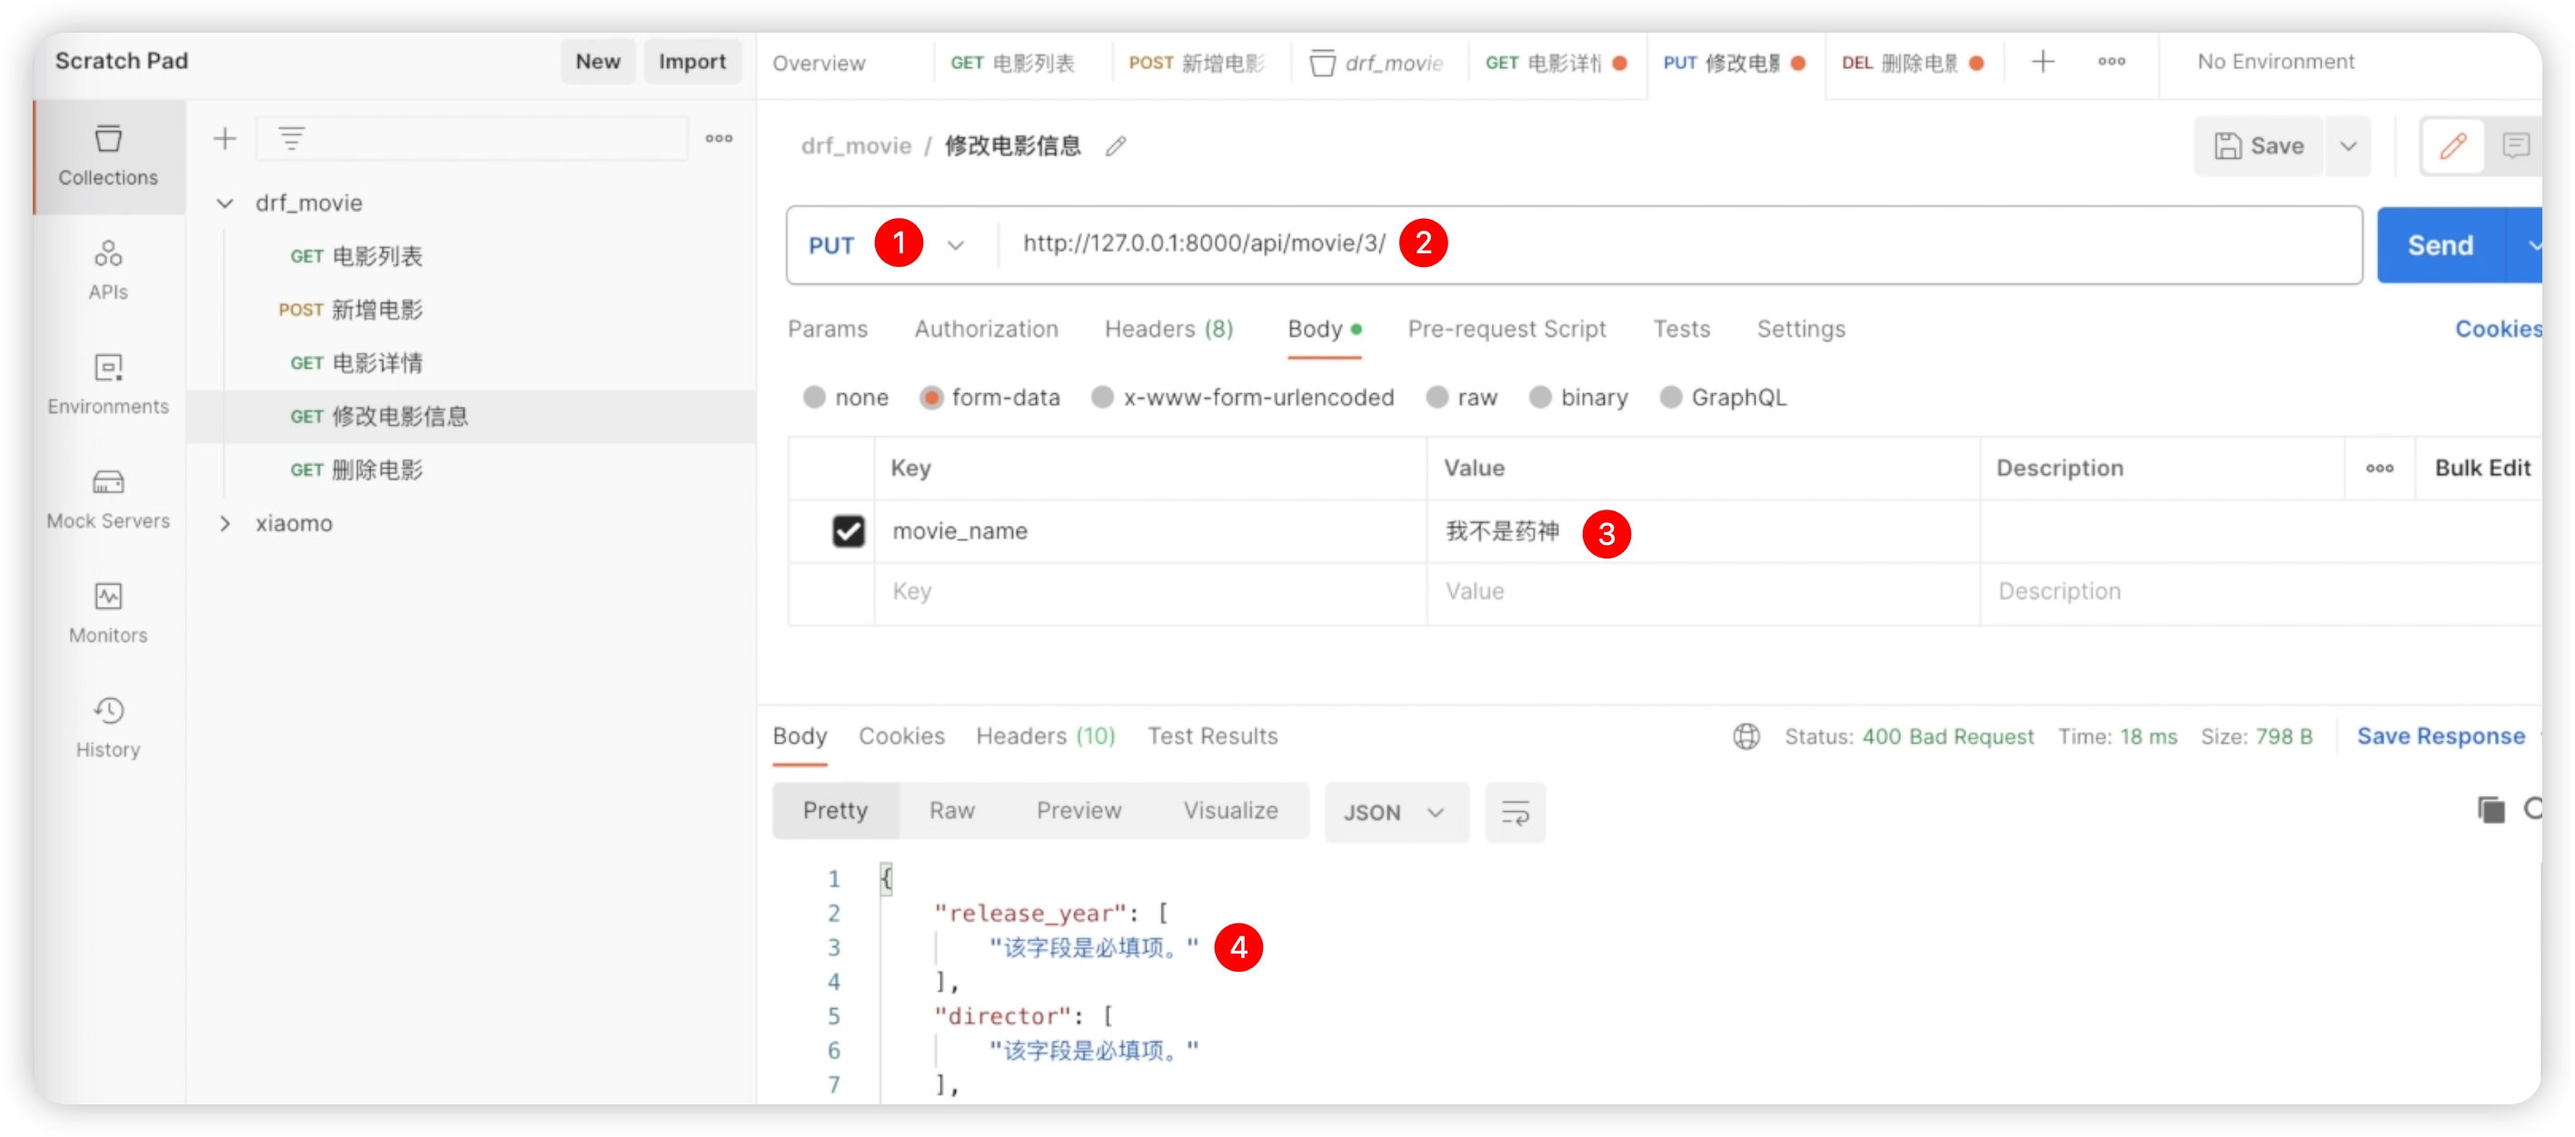Open the Test Results tab

point(1211,737)
